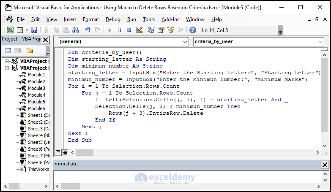The width and height of the screenshot is (331, 192).
Task: Open the View menu
Action: coord(52,19)
